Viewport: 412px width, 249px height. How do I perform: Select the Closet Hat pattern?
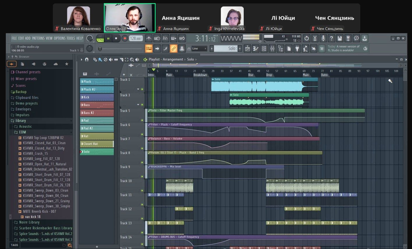tap(97, 144)
